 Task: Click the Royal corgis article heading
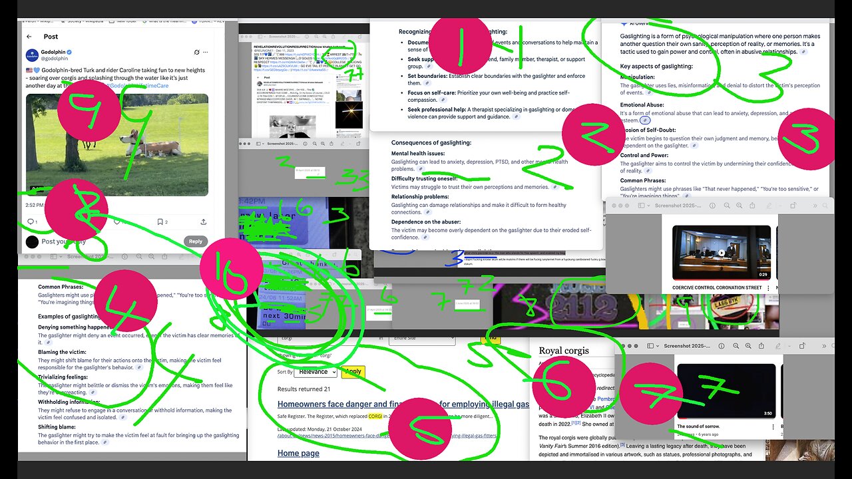coord(565,351)
